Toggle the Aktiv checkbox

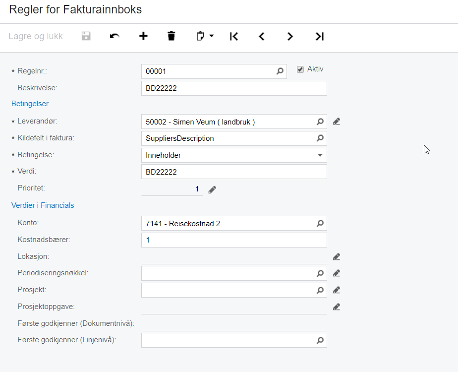(x=300, y=69)
